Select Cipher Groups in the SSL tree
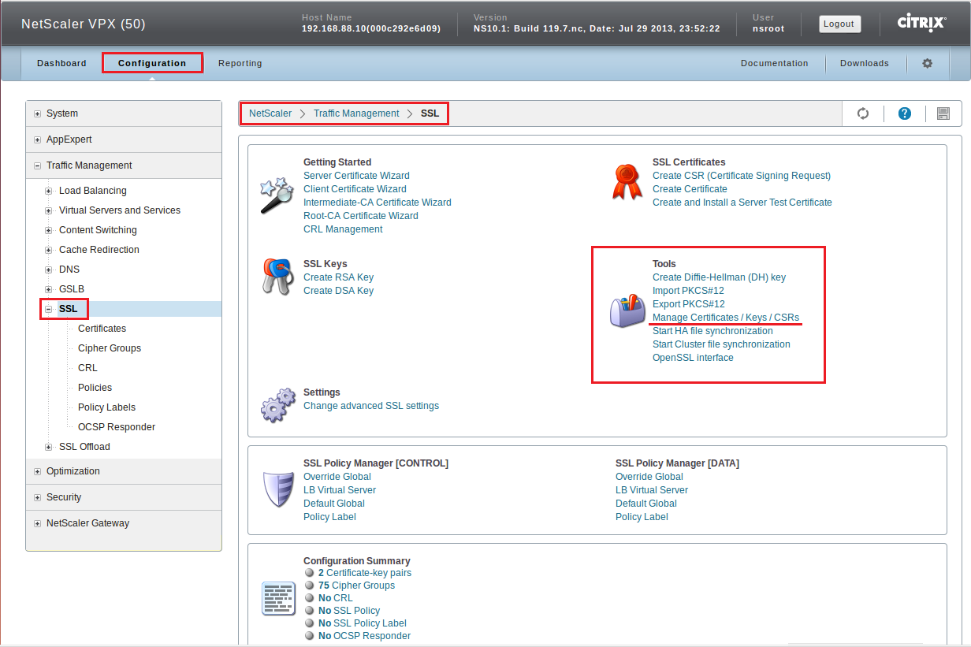971x647 pixels. (110, 348)
